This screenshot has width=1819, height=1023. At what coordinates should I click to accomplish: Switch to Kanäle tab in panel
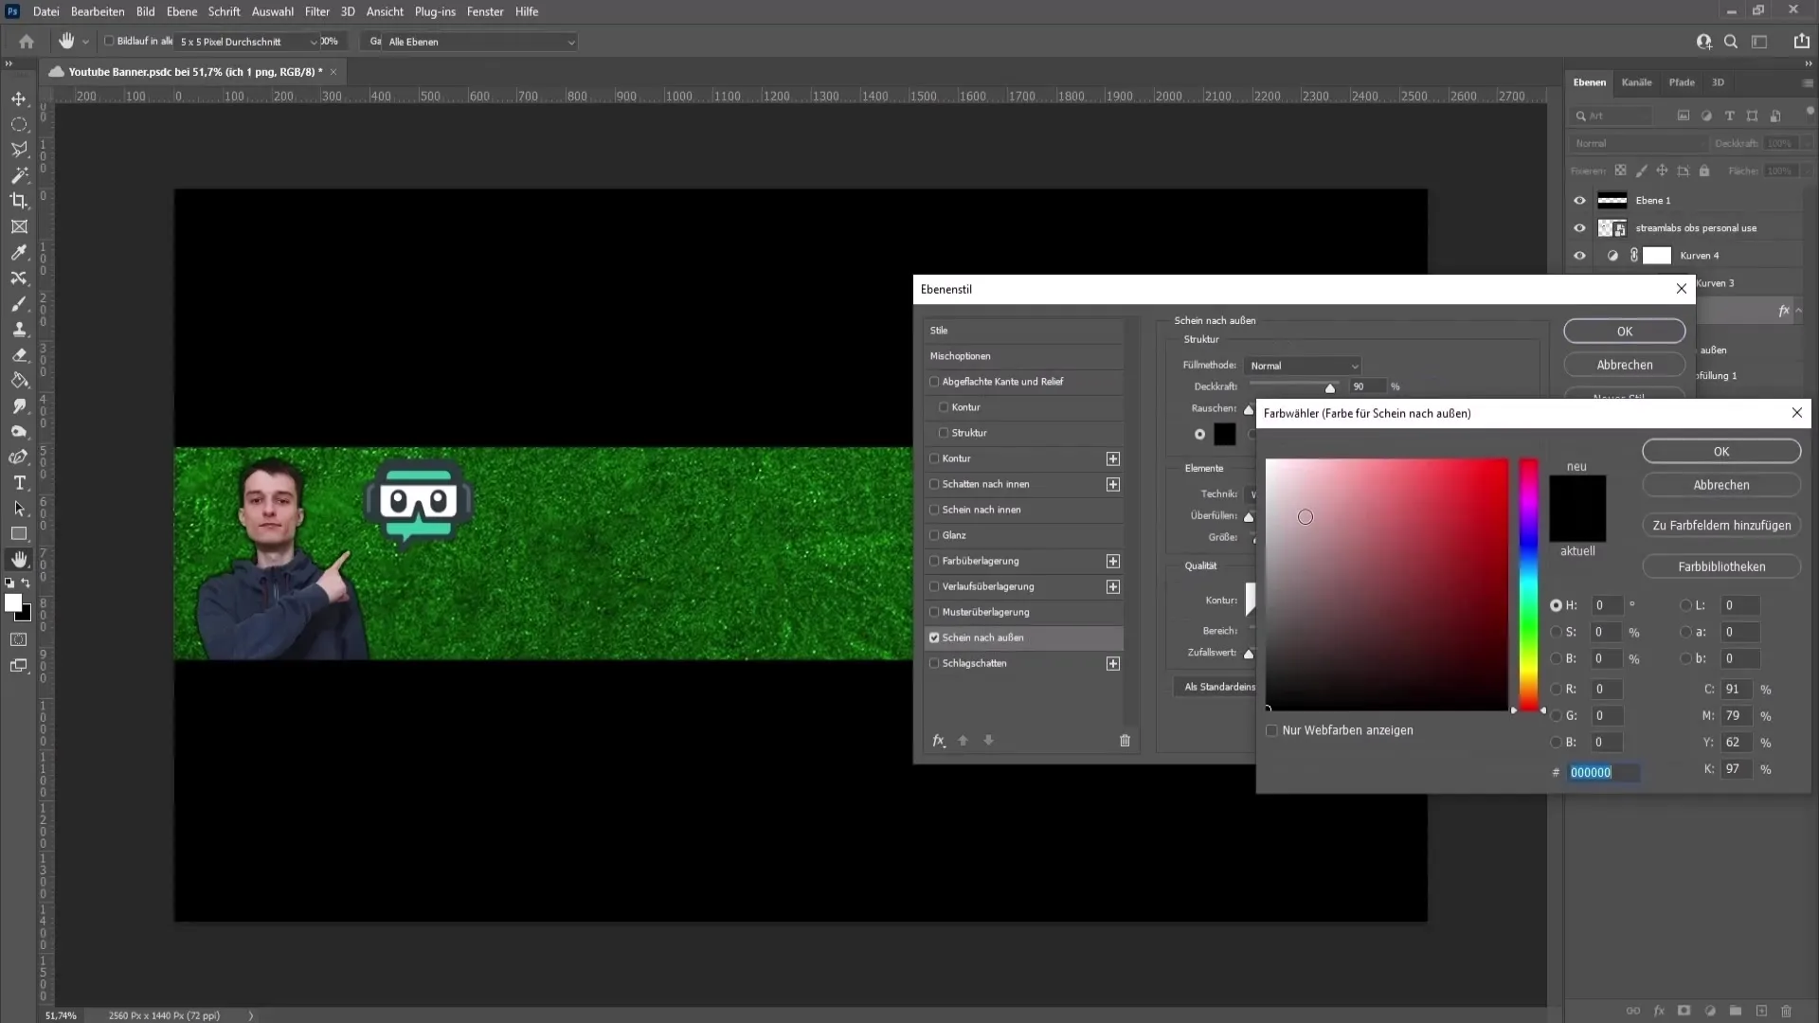point(1636,81)
